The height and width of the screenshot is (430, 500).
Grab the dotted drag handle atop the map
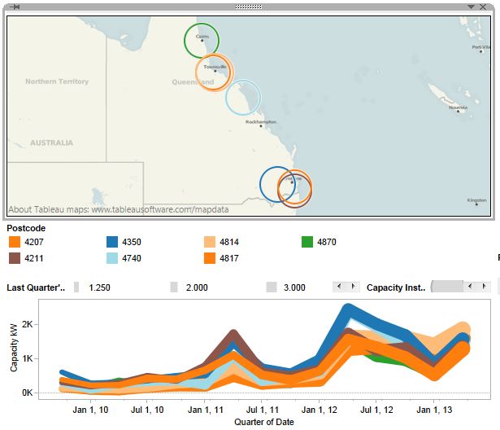click(x=249, y=7)
